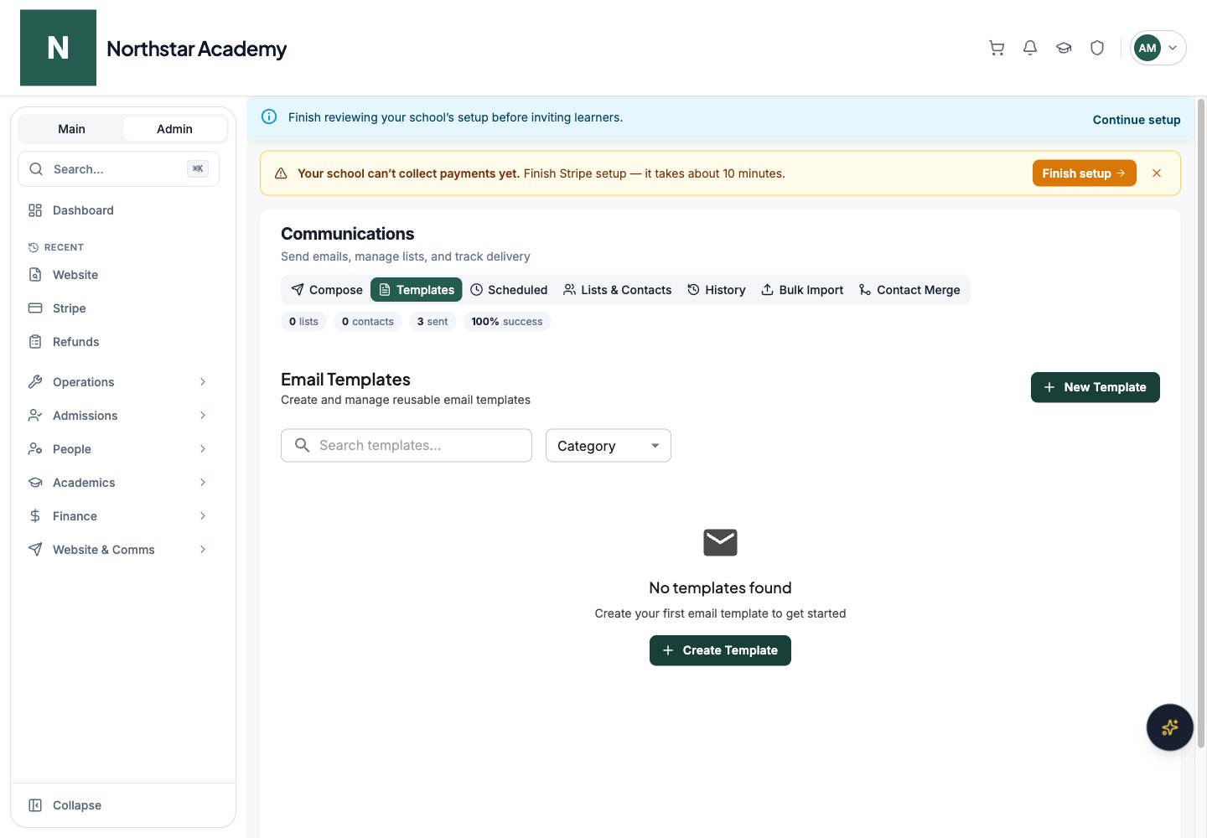Open the Contact Merge tab
Image resolution: width=1207 pixels, height=838 pixels.
coord(909,290)
